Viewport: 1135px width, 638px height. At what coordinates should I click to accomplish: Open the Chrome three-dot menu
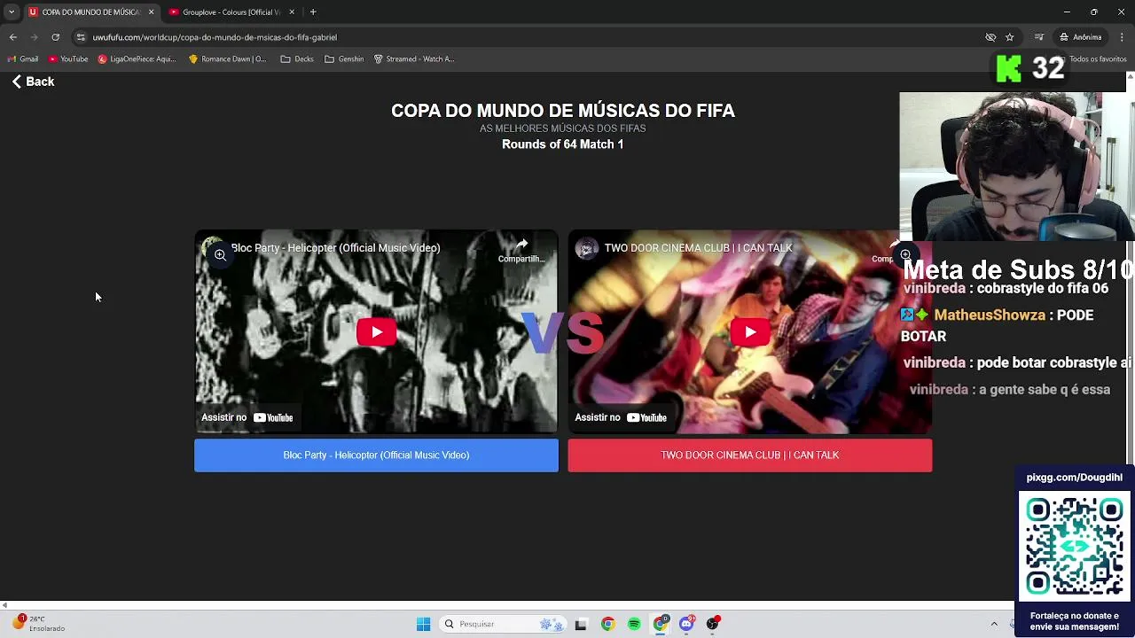(x=1122, y=37)
